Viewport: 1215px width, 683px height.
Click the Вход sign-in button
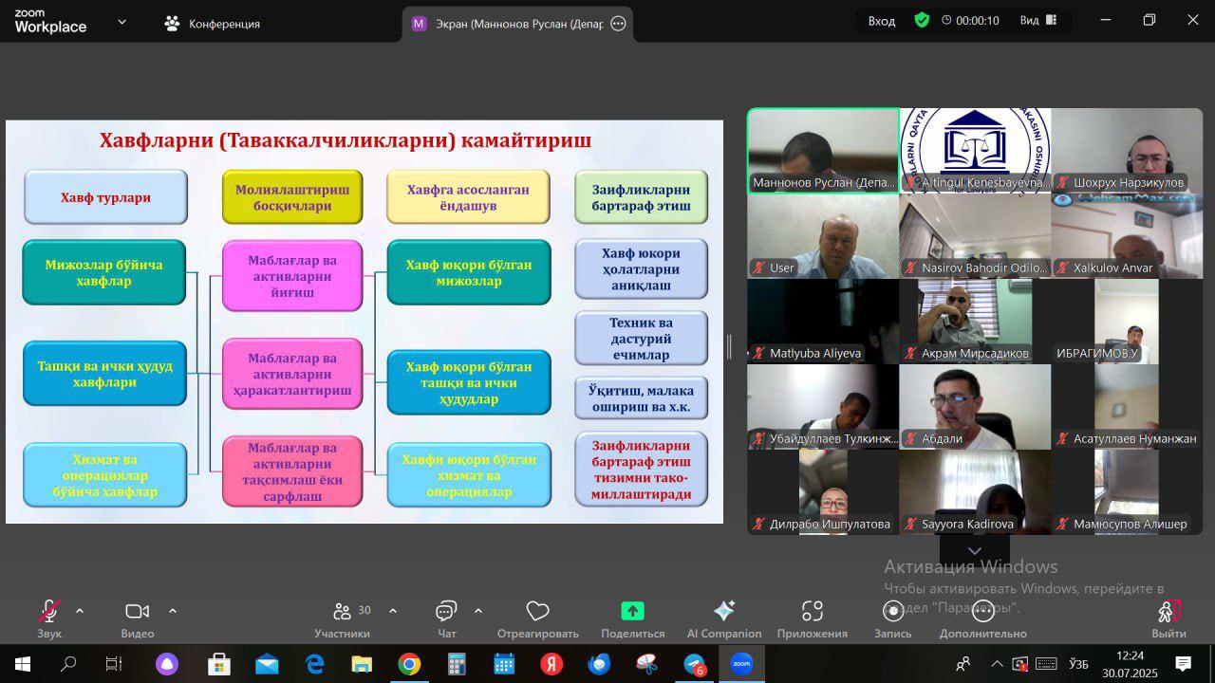(881, 21)
